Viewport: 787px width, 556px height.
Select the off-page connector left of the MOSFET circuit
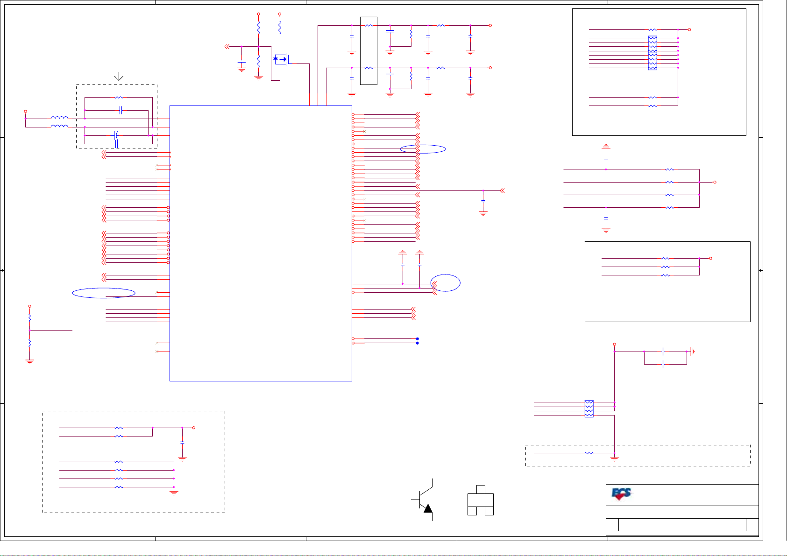[x=227, y=47]
